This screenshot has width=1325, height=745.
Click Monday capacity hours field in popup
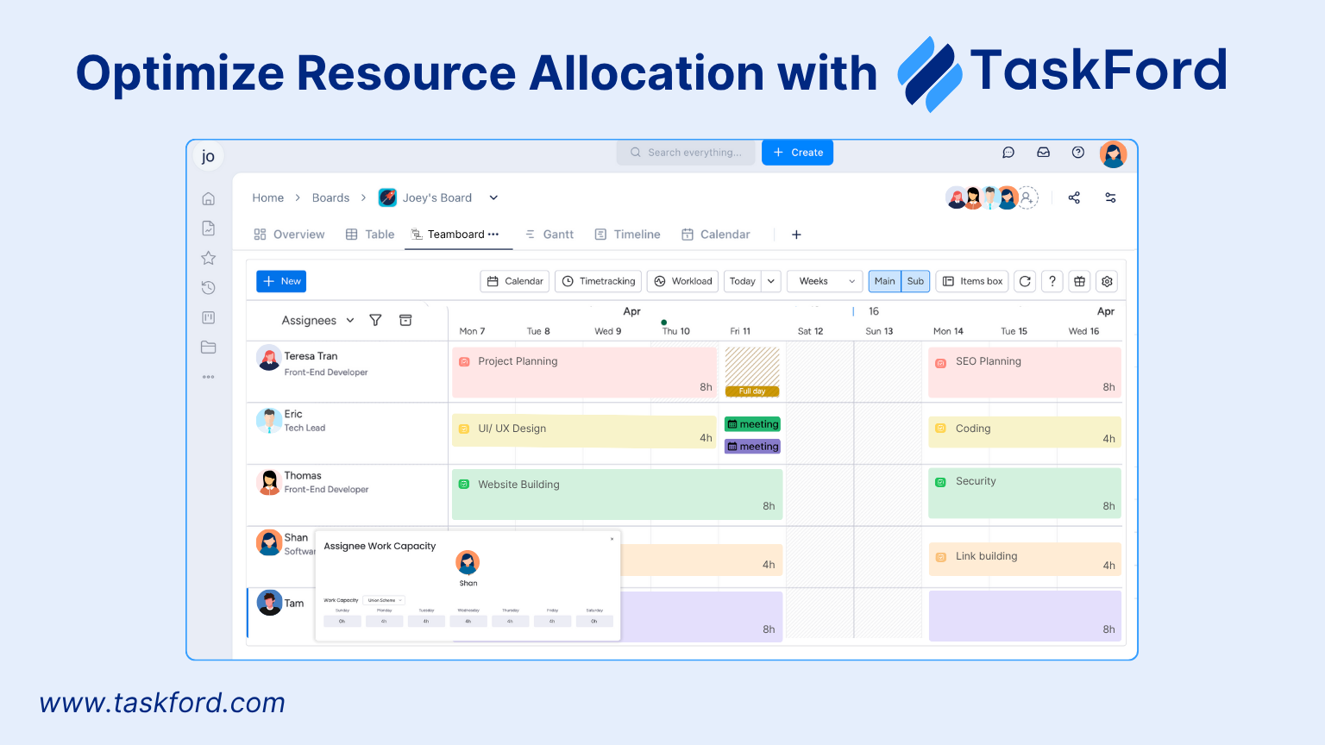(x=384, y=621)
